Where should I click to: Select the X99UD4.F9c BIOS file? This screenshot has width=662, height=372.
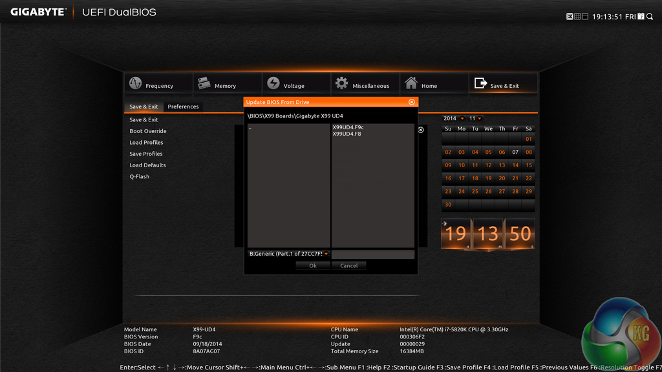(347, 127)
